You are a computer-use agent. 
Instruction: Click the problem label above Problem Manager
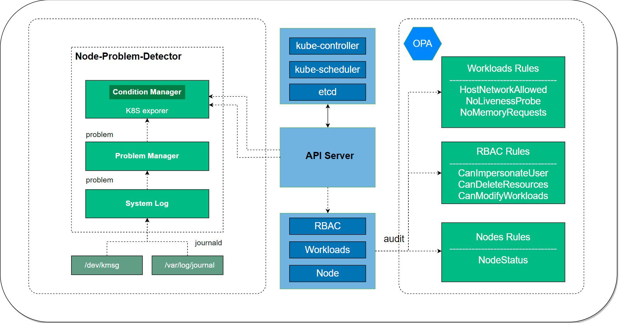[100, 135]
